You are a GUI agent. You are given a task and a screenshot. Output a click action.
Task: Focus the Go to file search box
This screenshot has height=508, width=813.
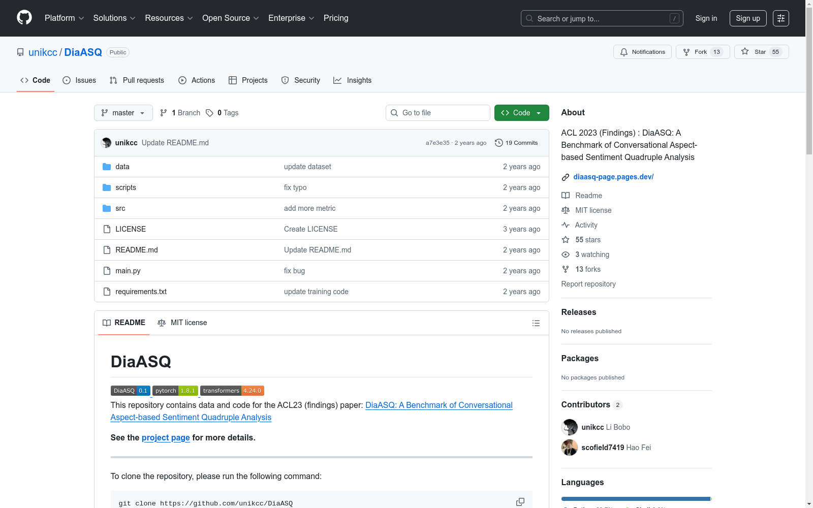point(438,113)
